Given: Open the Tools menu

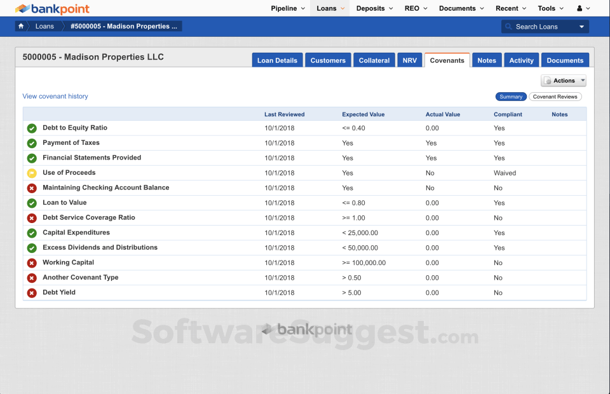Looking at the screenshot, I should click(550, 8).
